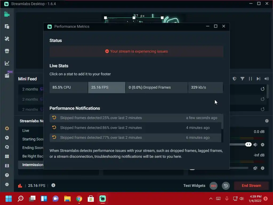Image resolution: width=273 pixels, height=205 pixels.
Task: Replay the second 2 months event
Action: point(263,99)
